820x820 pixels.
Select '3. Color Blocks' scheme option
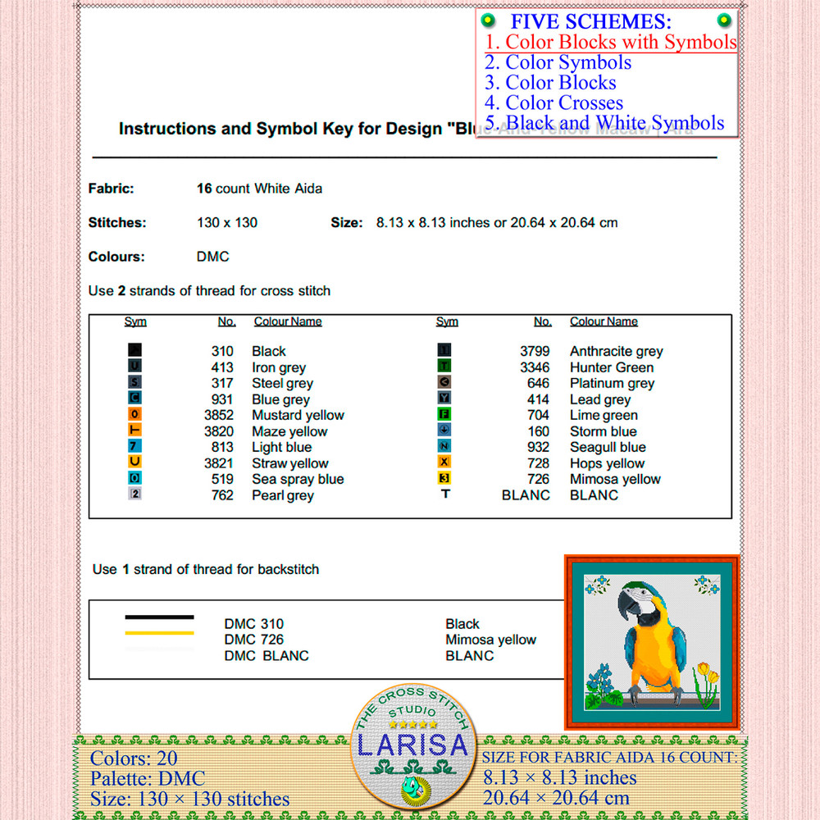point(550,83)
